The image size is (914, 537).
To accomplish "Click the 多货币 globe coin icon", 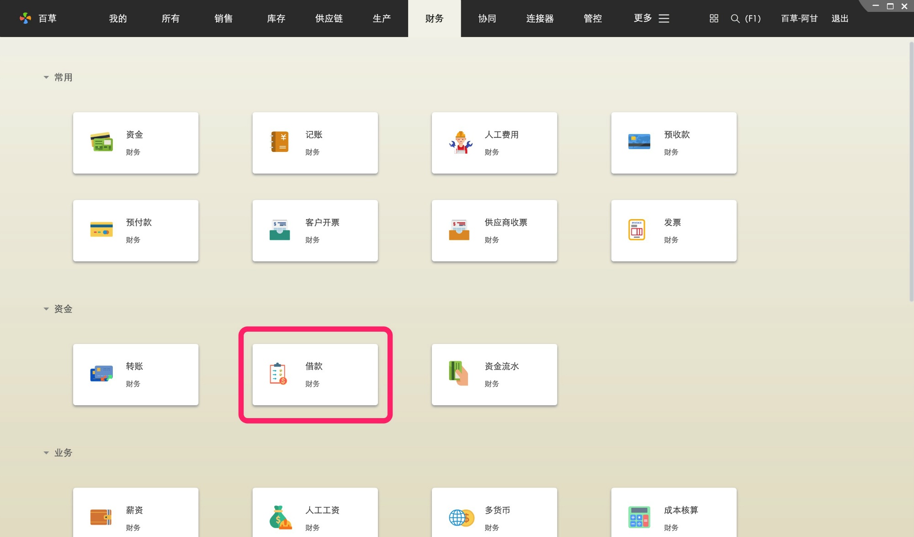I will (462, 517).
